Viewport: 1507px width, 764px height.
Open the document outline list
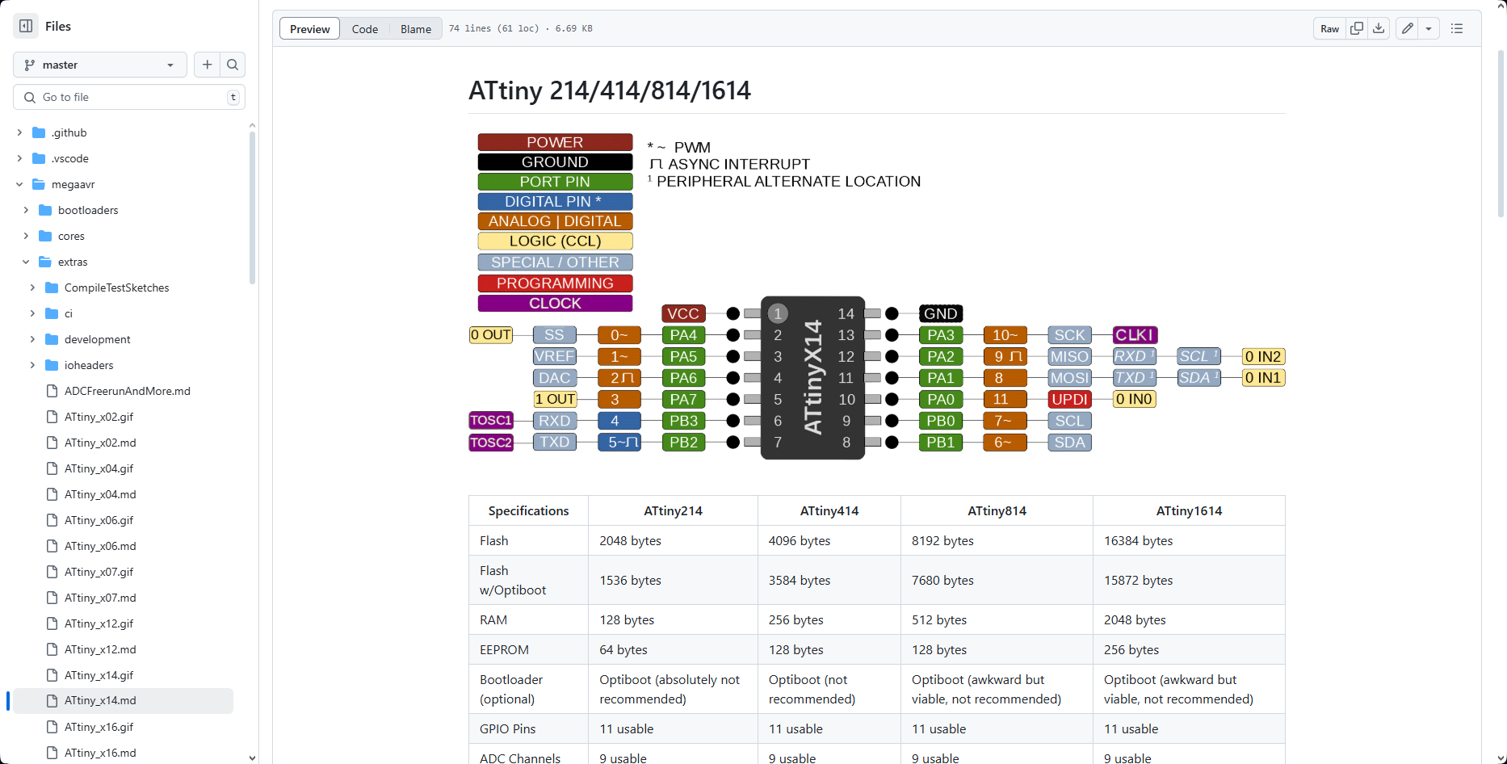(1457, 28)
